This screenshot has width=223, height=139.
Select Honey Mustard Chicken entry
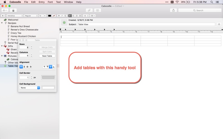[x=23, y=36]
